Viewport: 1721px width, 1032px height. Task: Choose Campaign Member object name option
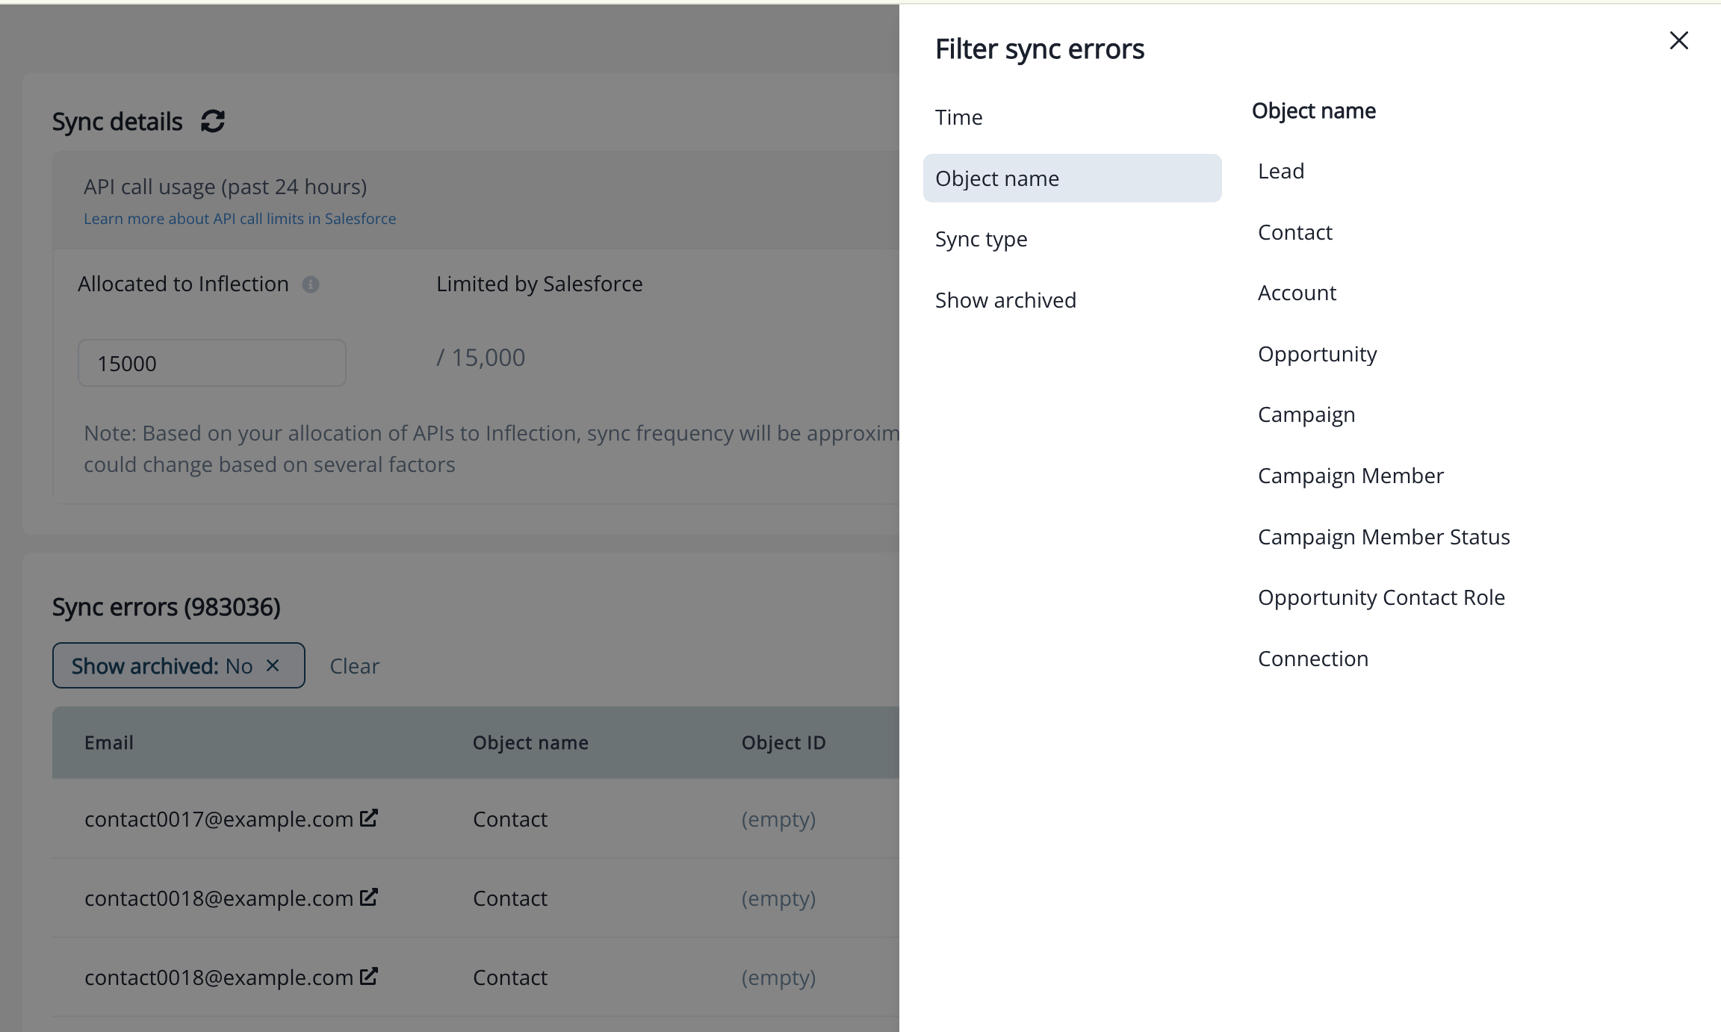pyautogui.click(x=1351, y=476)
